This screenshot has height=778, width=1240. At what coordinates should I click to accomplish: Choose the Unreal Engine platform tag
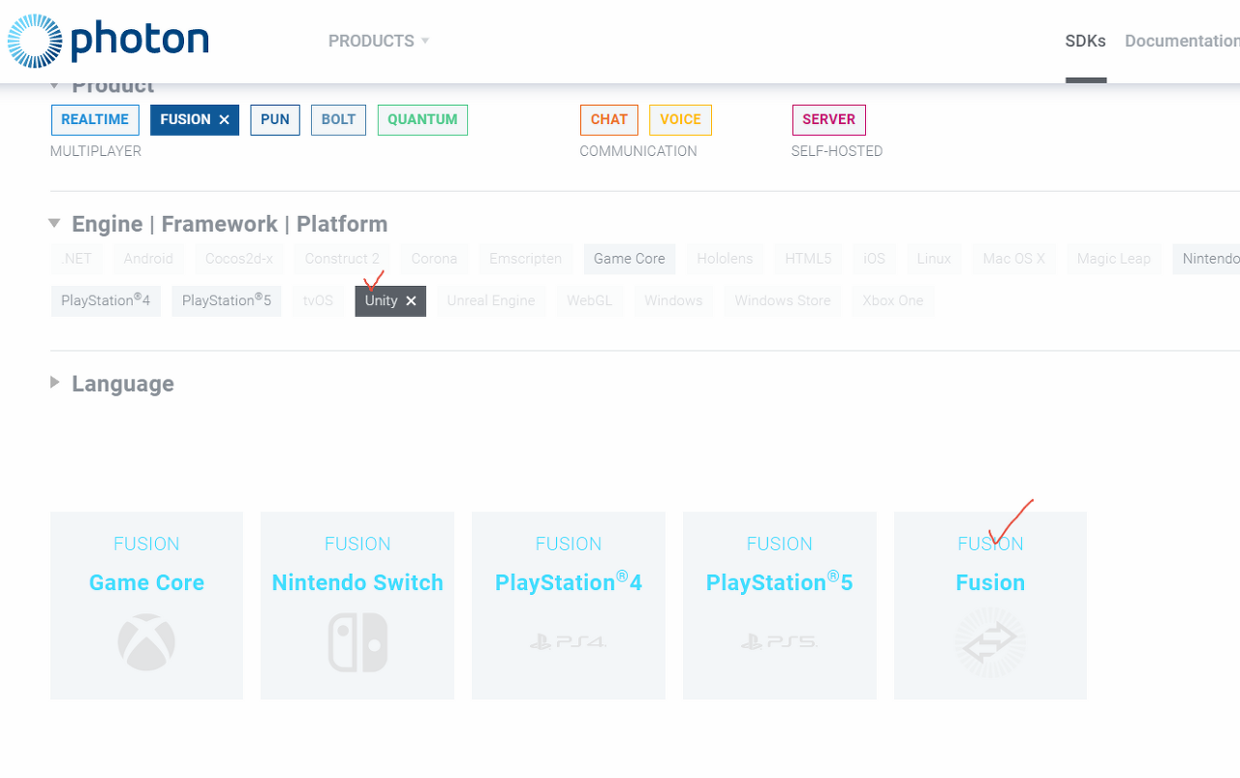[x=491, y=300]
